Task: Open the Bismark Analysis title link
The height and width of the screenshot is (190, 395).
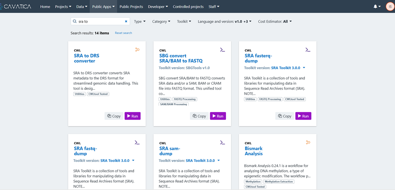Action: (254, 151)
